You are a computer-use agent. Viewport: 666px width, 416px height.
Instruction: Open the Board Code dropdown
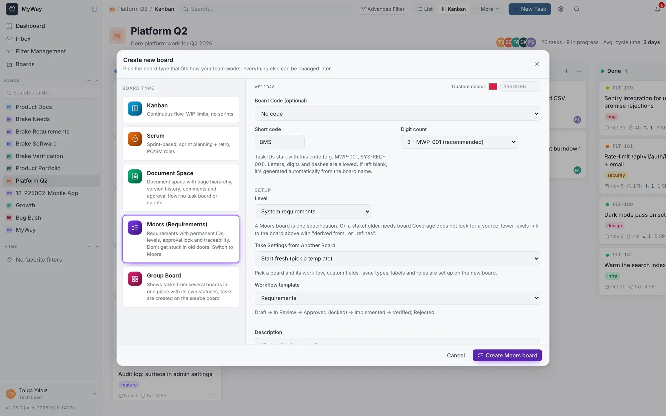(397, 113)
